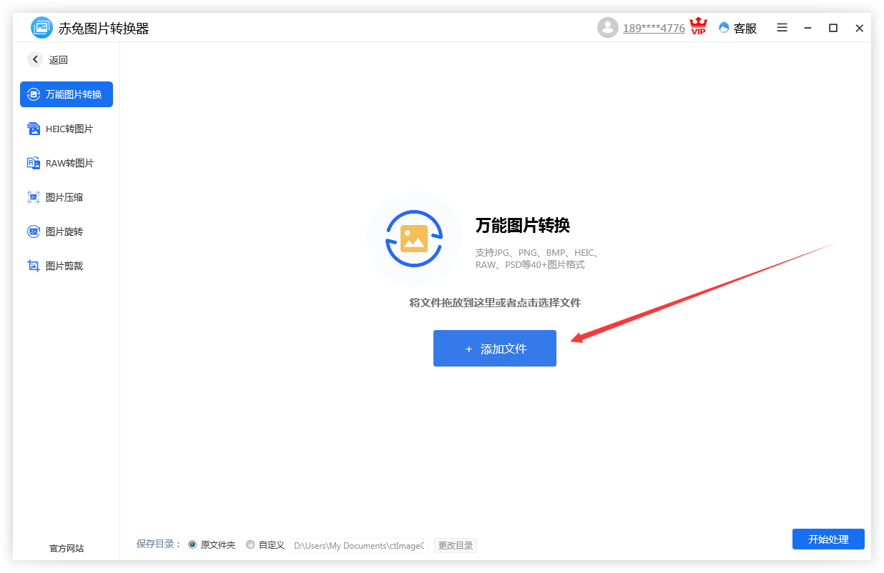Viewport: 884px width, 573px height.
Task: Switch to 图片压缩 tool
Action: click(x=67, y=197)
